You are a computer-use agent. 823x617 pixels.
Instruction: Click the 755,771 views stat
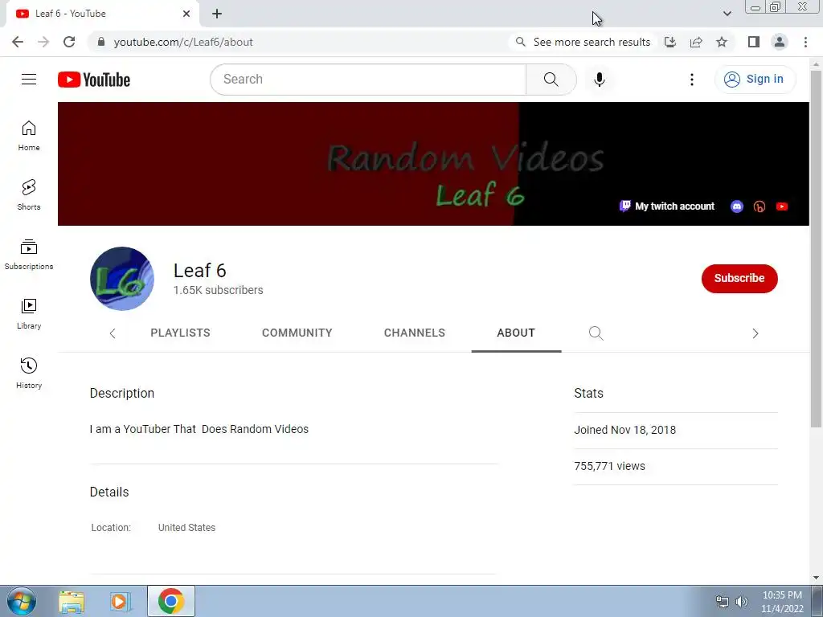click(609, 466)
